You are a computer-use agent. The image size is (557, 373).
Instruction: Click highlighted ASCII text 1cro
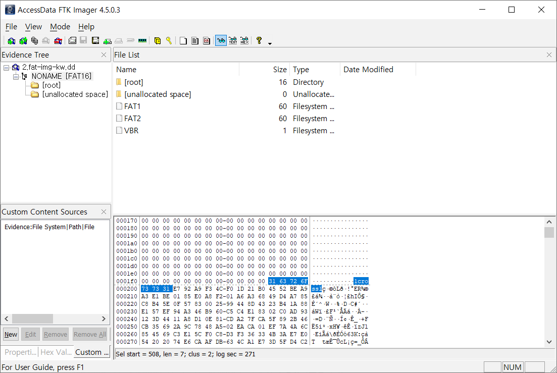361,281
